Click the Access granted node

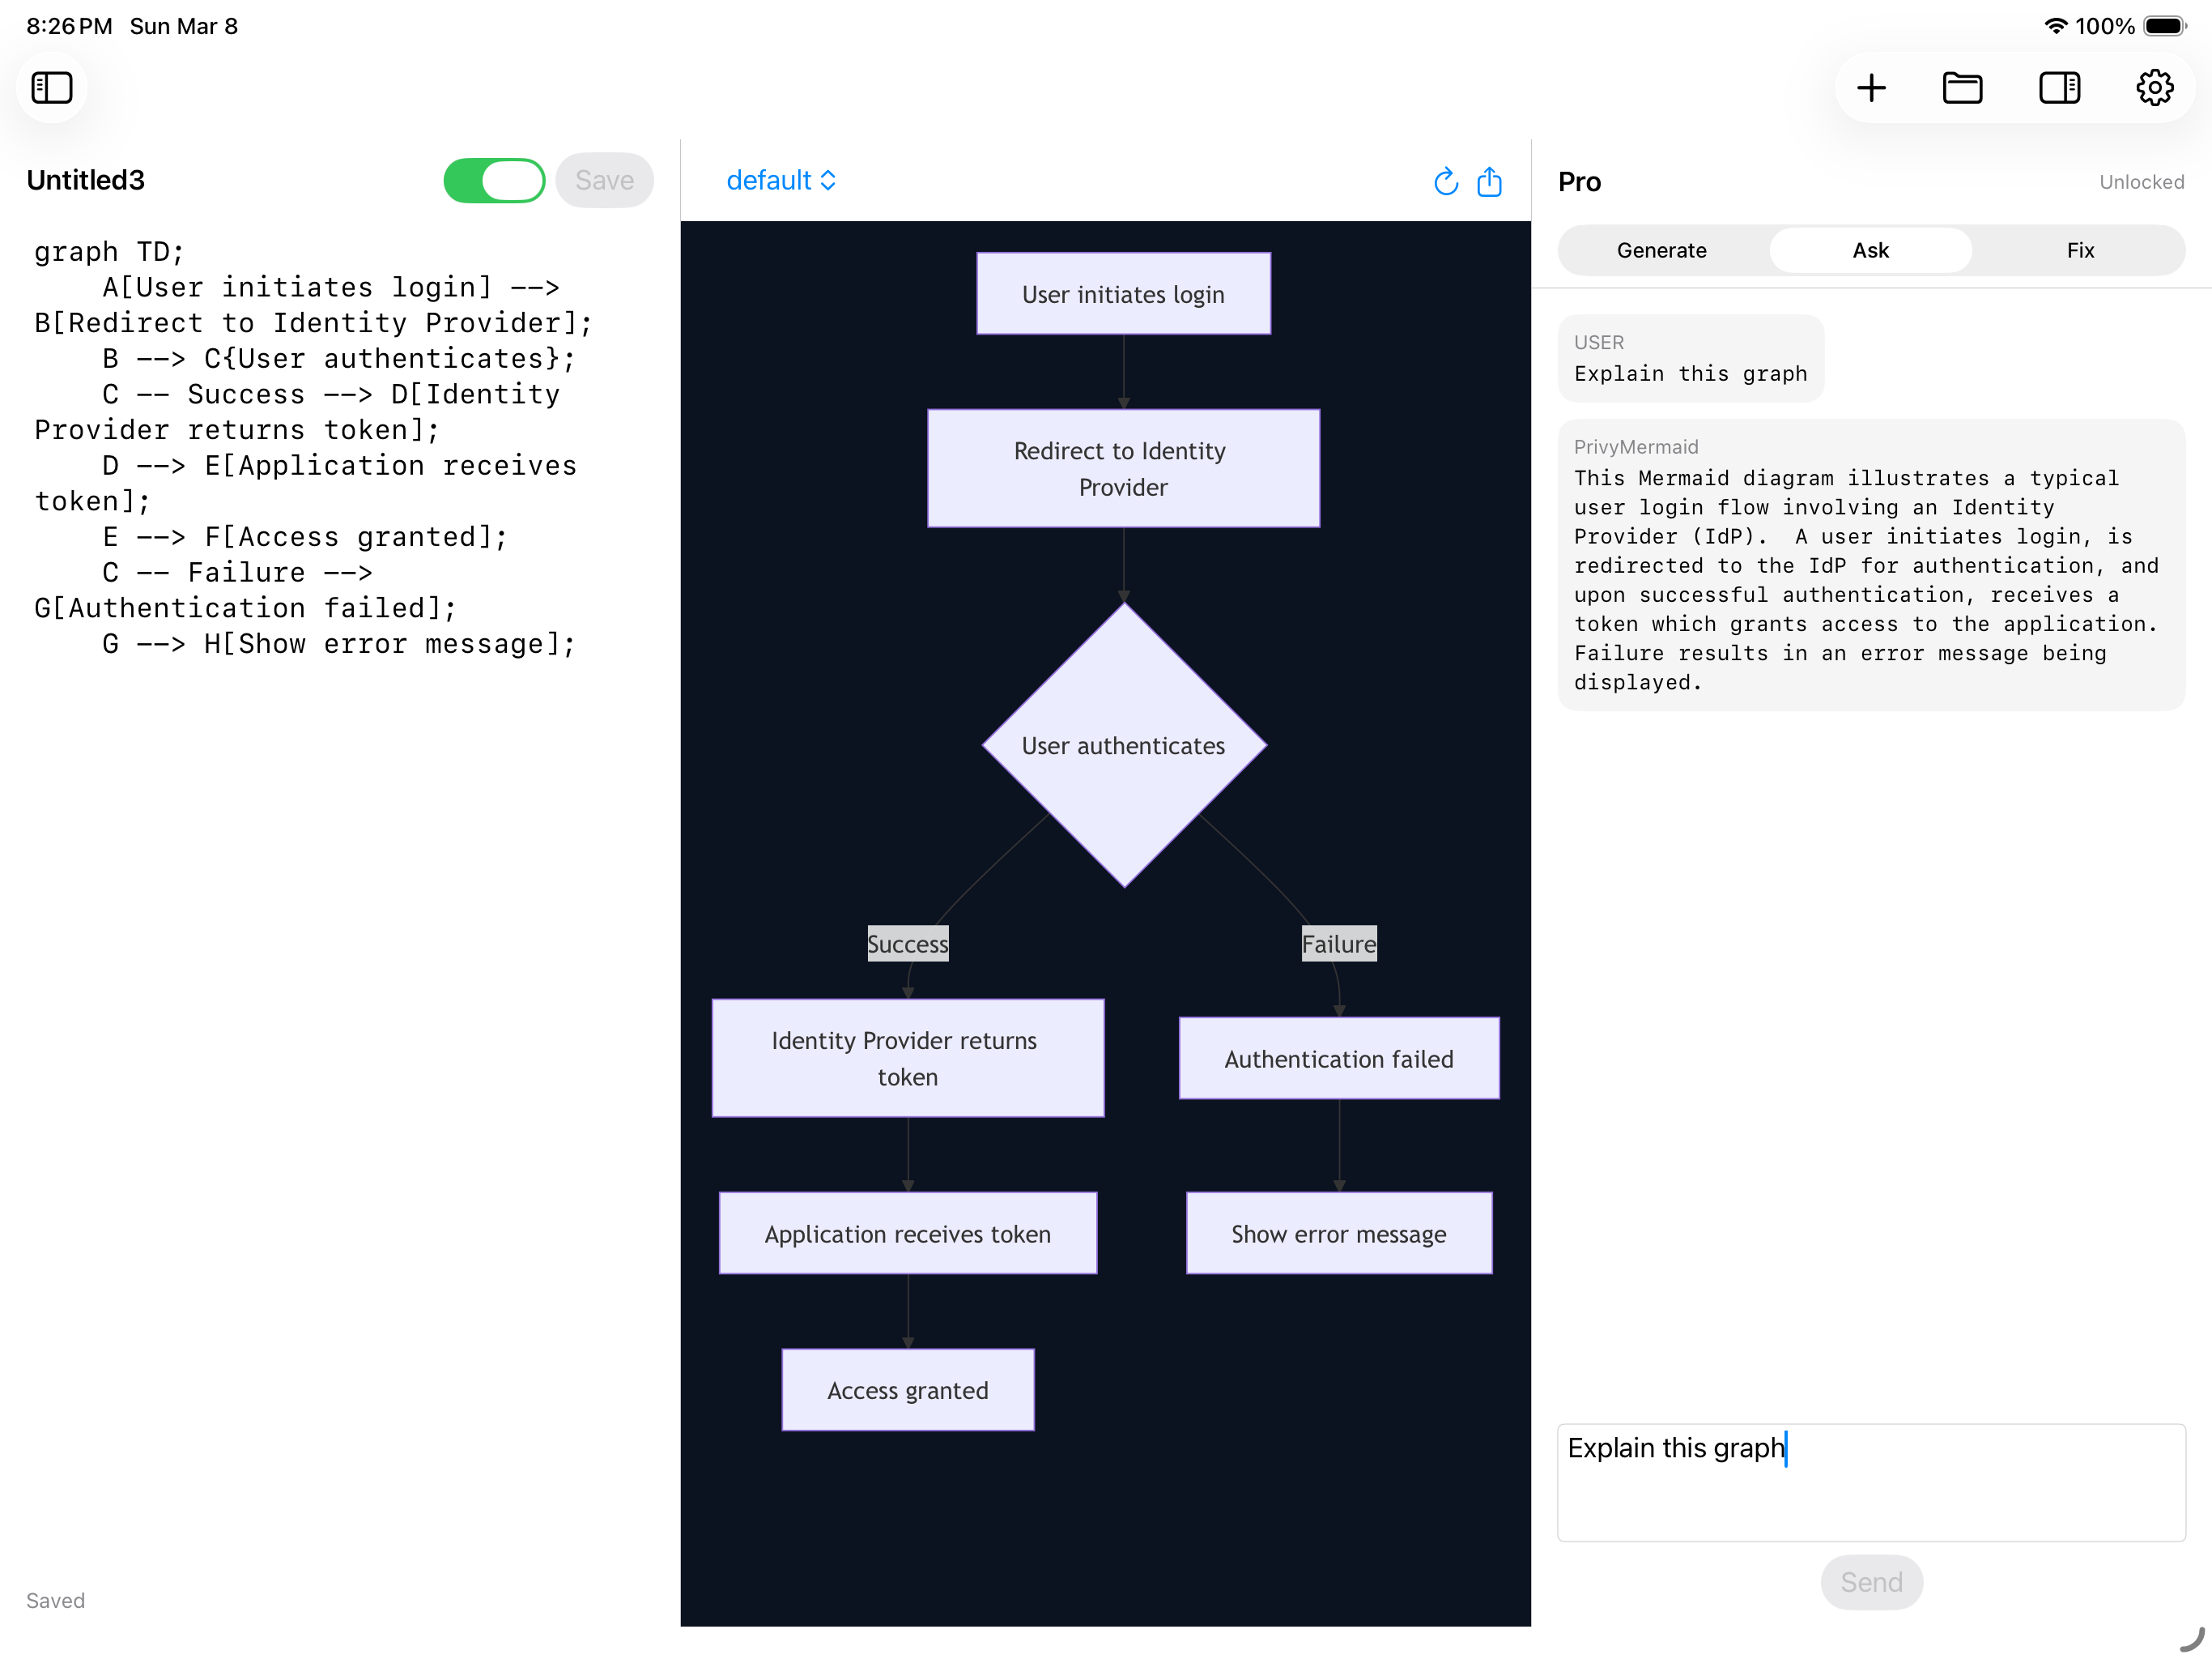point(907,1390)
